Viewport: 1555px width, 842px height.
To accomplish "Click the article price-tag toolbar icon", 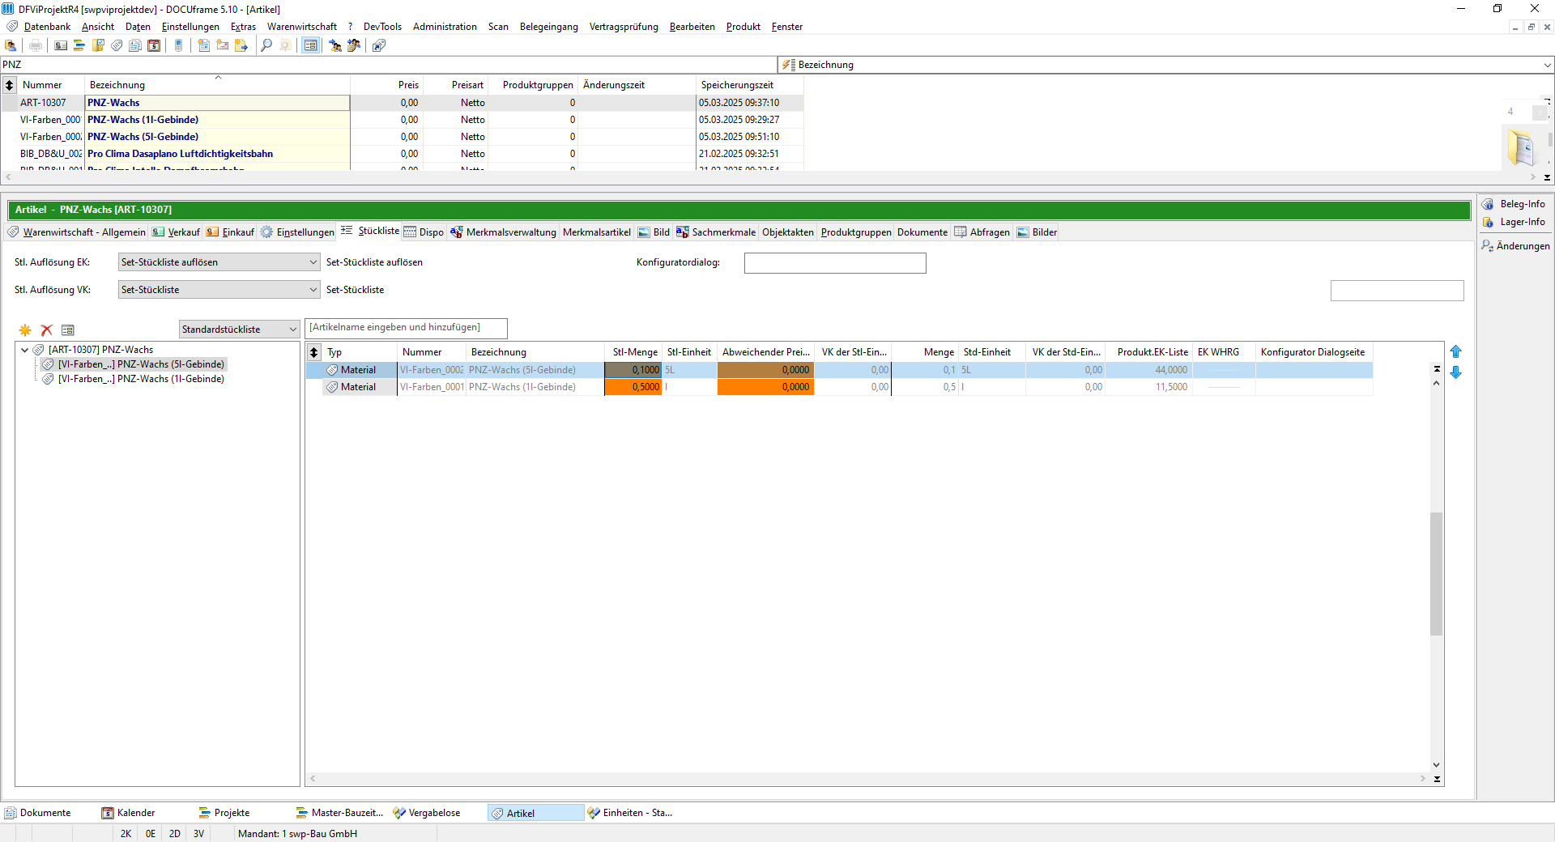I will (117, 45).
